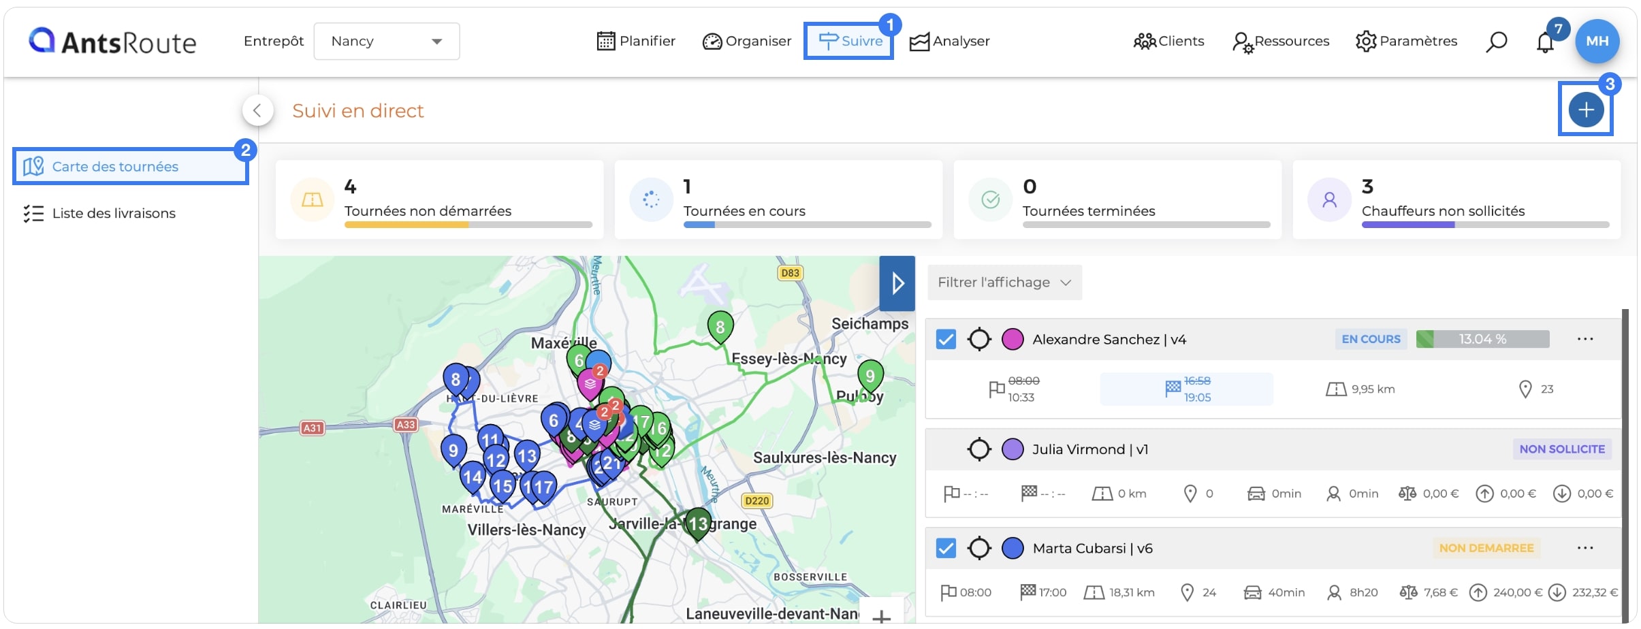Select Liste des livraisons in sidebar

pos(99,213)
